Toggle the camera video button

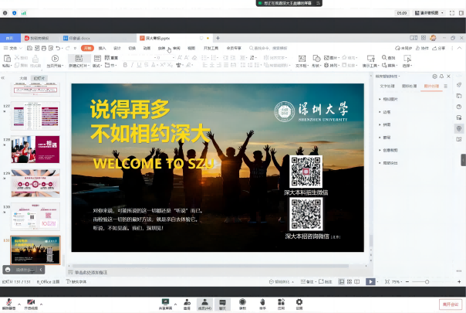(30, 301)
